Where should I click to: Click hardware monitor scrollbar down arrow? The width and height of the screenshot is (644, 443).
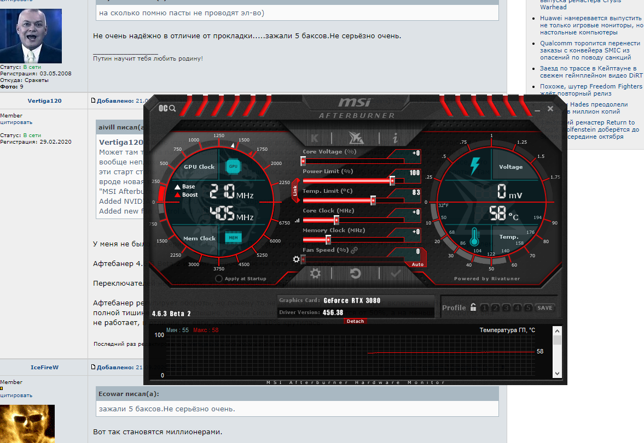pos(557,373)
